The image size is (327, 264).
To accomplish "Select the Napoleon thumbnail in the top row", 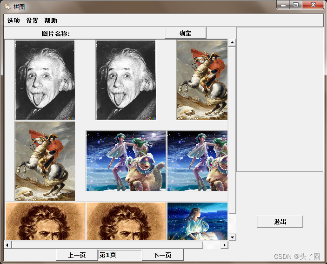I will coord(202,80).
